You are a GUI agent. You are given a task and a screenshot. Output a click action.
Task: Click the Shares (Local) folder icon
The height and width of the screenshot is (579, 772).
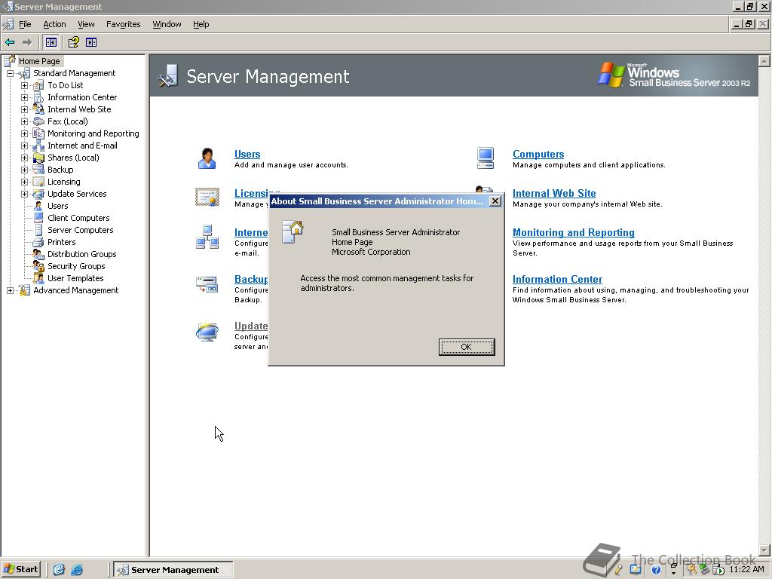click(38, 158)
